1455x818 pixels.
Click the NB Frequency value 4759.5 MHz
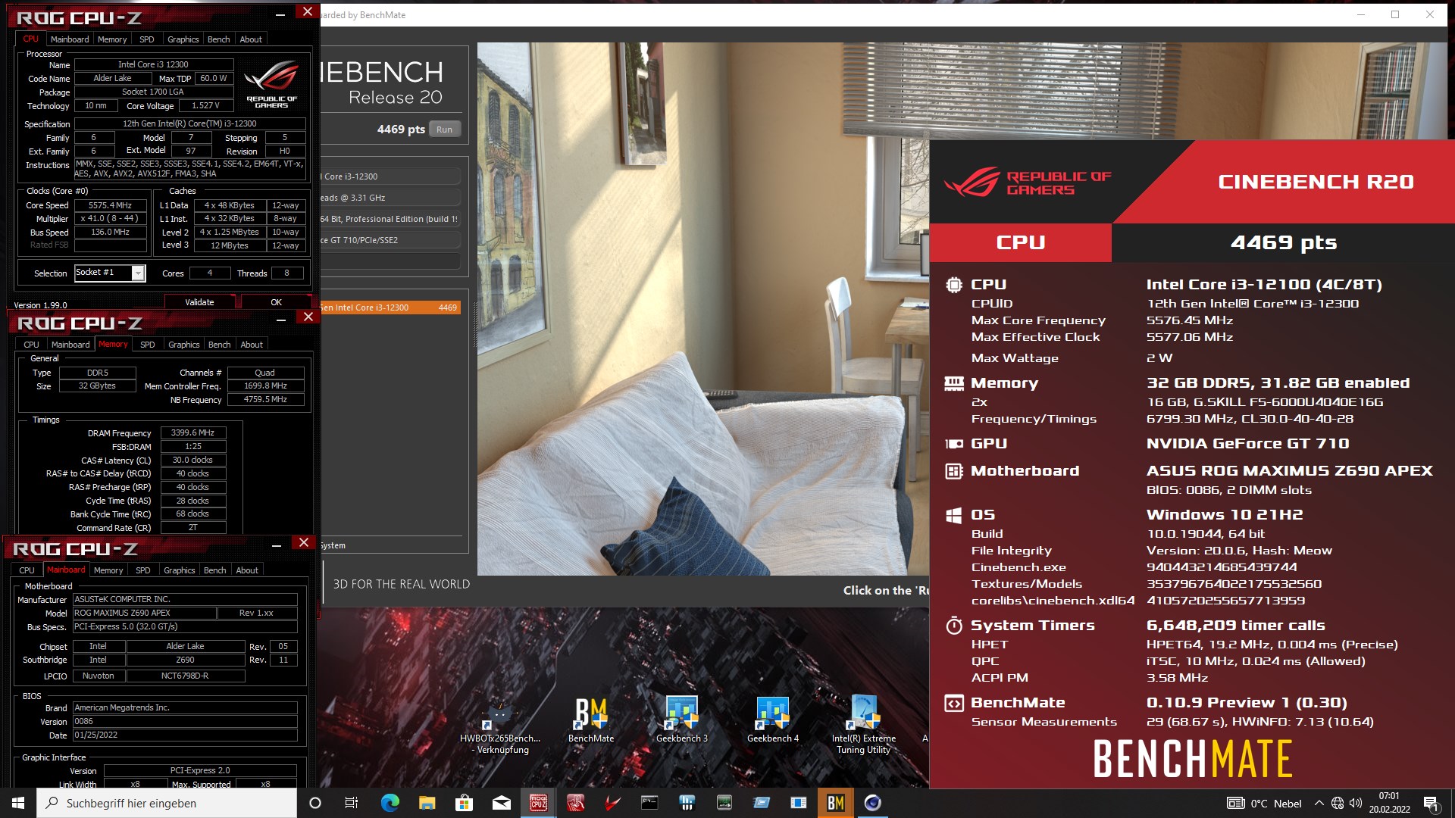coord(266,400)
